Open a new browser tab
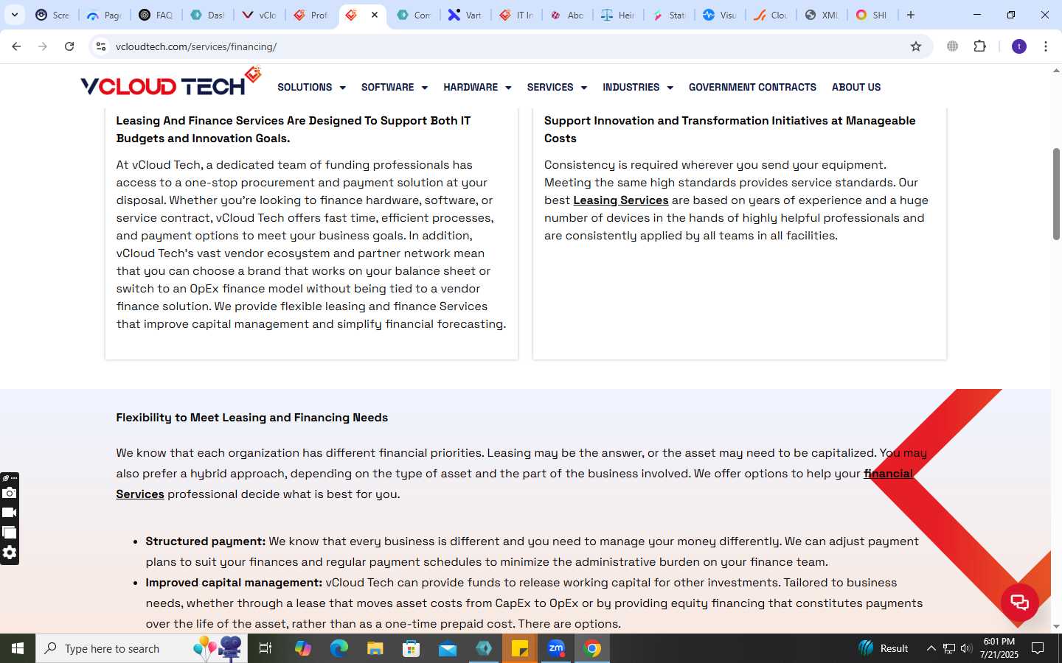Image resolution: width=1062 pixels, height=663 pixels. click(911, 15)
